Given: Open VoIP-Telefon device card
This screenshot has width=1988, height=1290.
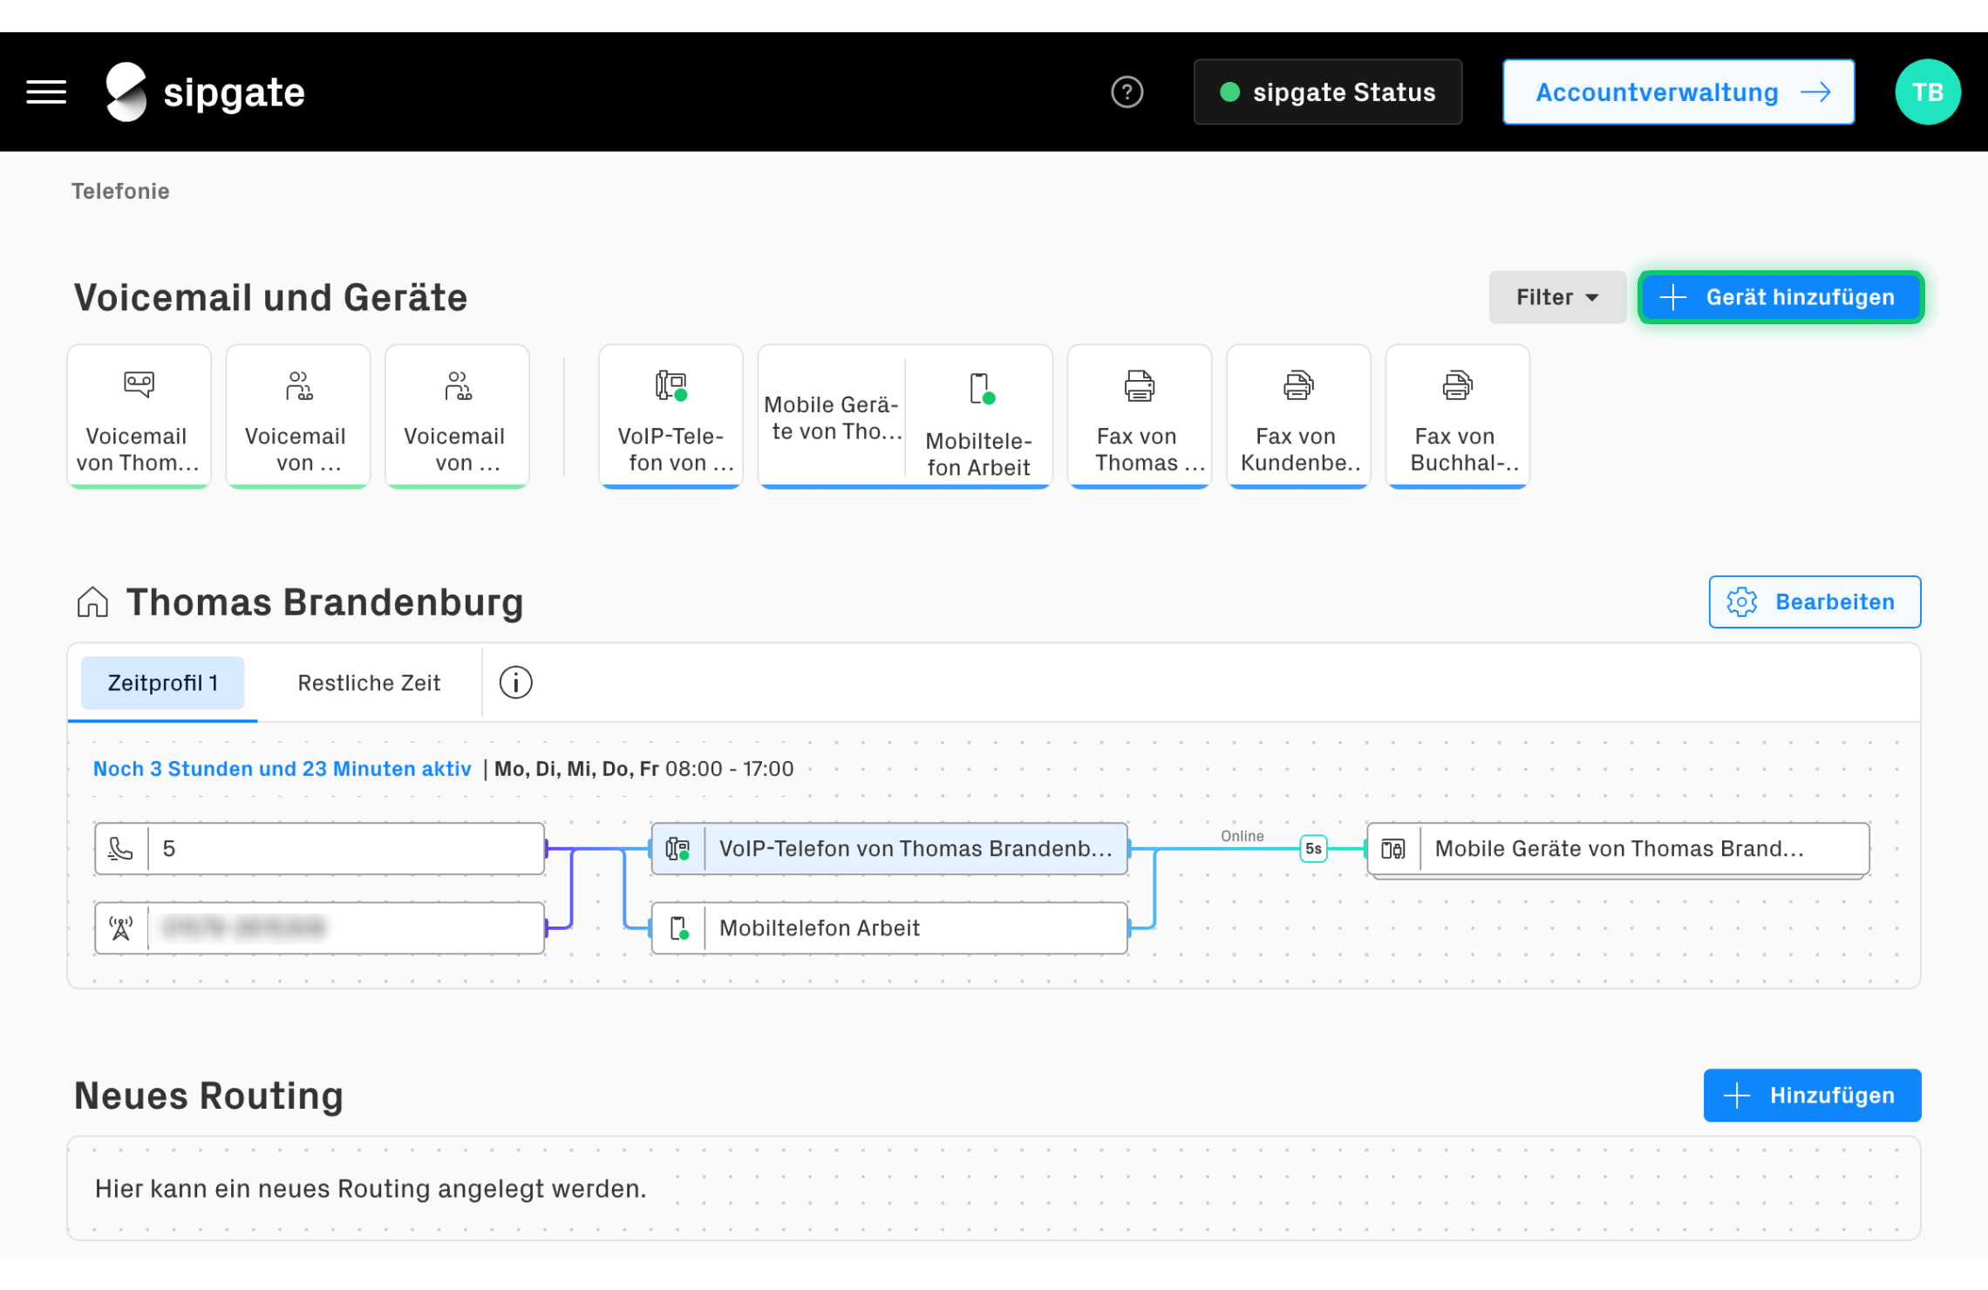Looking at the screenshot, I should tap(671, 417).
